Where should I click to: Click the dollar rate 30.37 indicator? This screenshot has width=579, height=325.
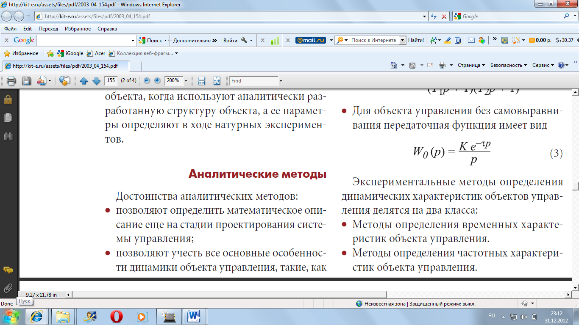pos(564,40)
